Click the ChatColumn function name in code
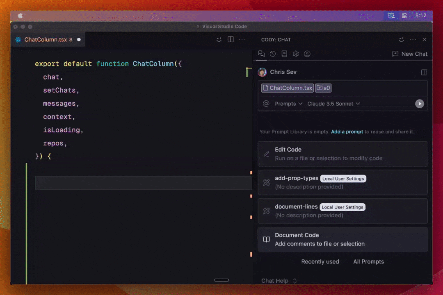This screenshot has width=443, height=295. (153, 64)
